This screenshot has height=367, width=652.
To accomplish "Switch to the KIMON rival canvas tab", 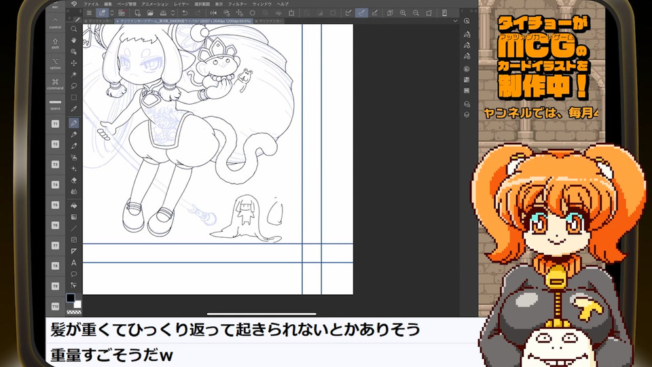I will pyautogui.click(x=185, y=21).
